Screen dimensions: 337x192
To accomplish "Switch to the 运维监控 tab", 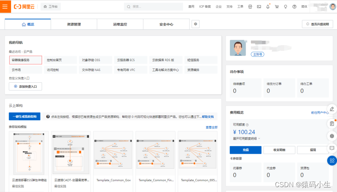I will pyautogui.click(x=120, y=24).
